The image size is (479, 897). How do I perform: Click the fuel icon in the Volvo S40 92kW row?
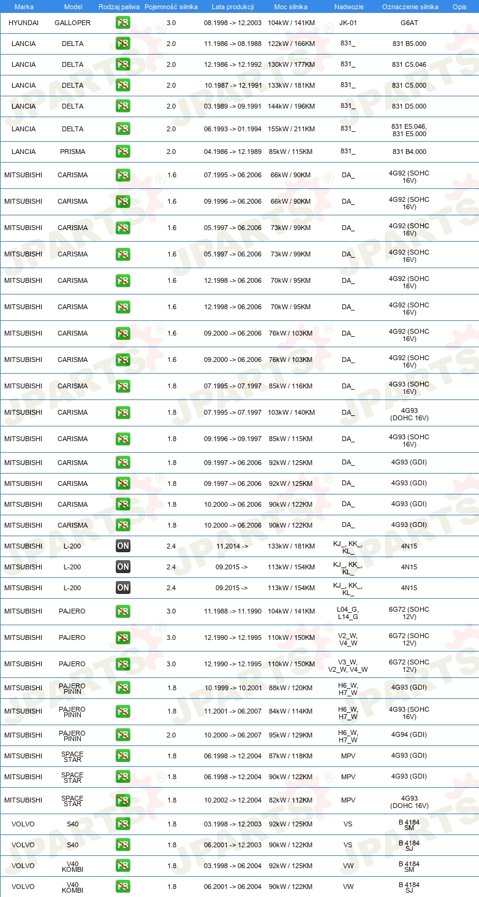[123, 824]
